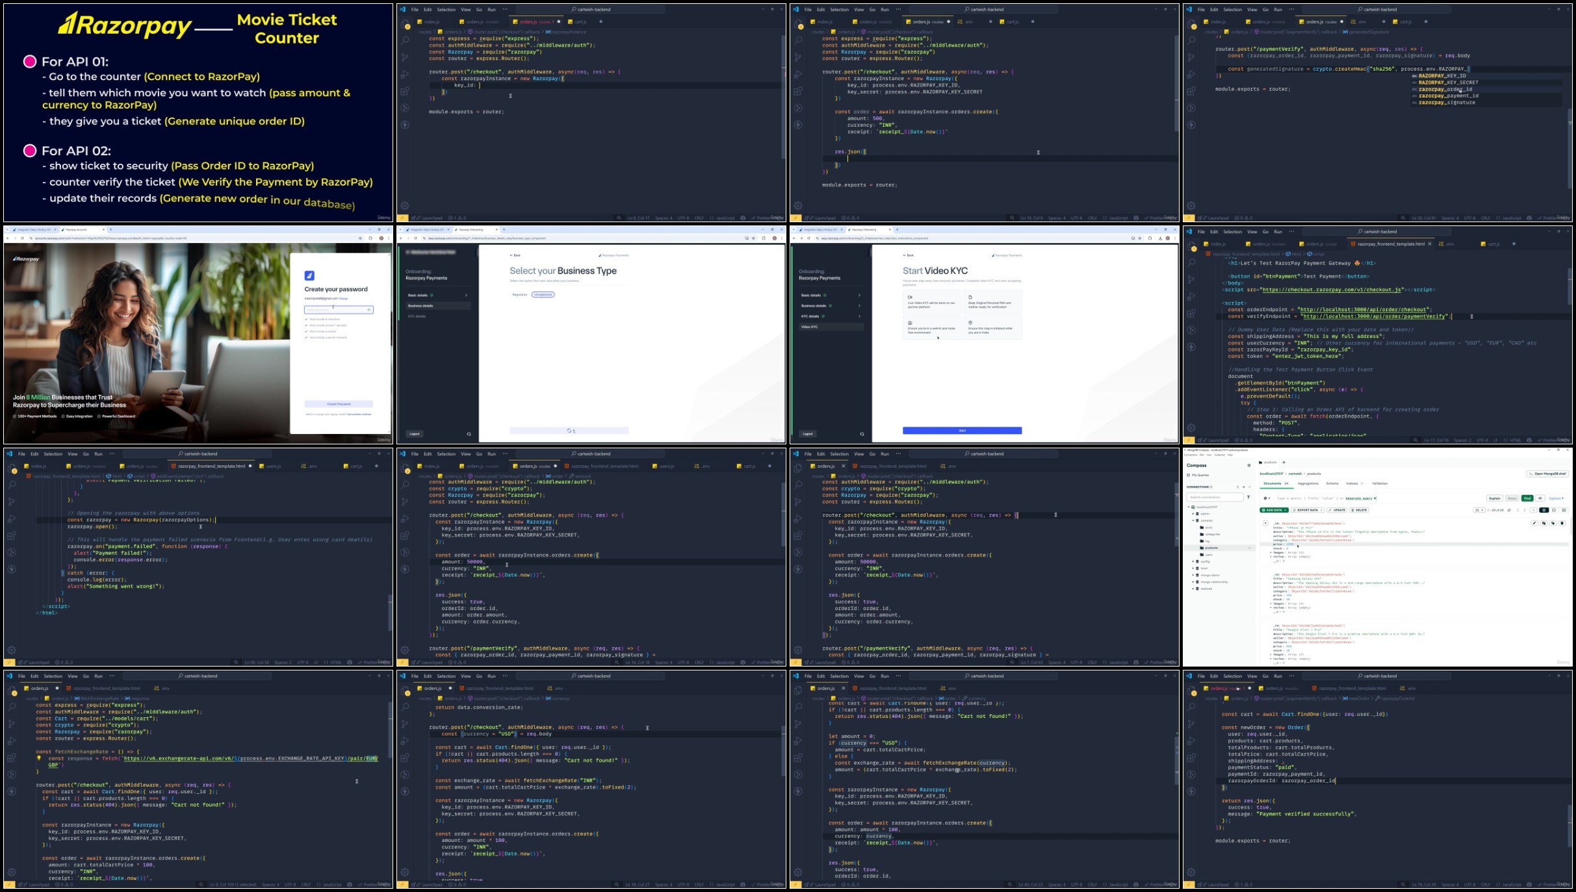Open Search icon in VS Code window showing verifyEndpoint
This screenshot has height=892, width=1576.
point(1191,262)
